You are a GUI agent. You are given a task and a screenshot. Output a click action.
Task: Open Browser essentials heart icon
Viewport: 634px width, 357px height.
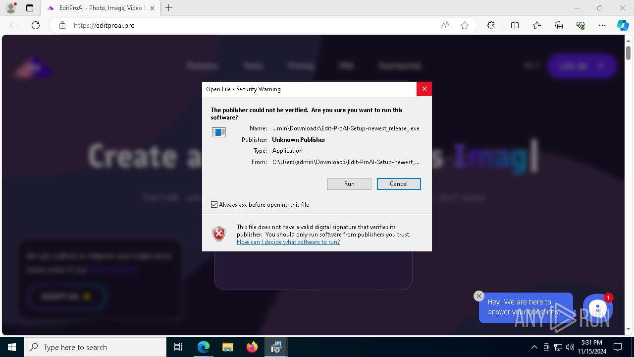coord(581,25)
